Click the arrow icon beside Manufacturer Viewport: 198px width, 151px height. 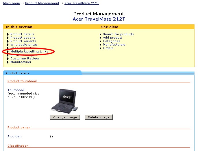8,62
